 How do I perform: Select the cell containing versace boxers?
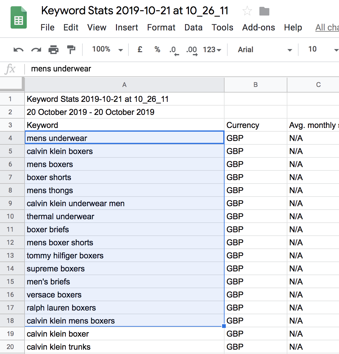(x=124, y=295)
